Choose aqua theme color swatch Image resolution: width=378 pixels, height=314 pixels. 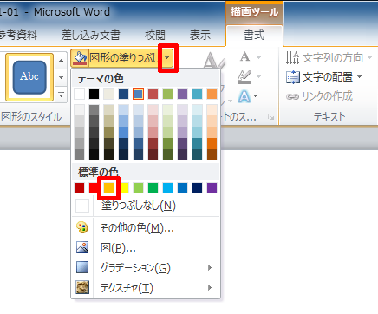198,94
